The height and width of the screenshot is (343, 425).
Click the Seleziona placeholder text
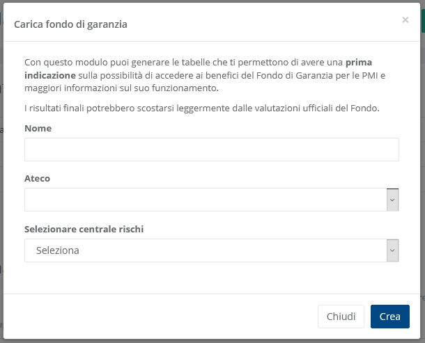tap(57, 250)
